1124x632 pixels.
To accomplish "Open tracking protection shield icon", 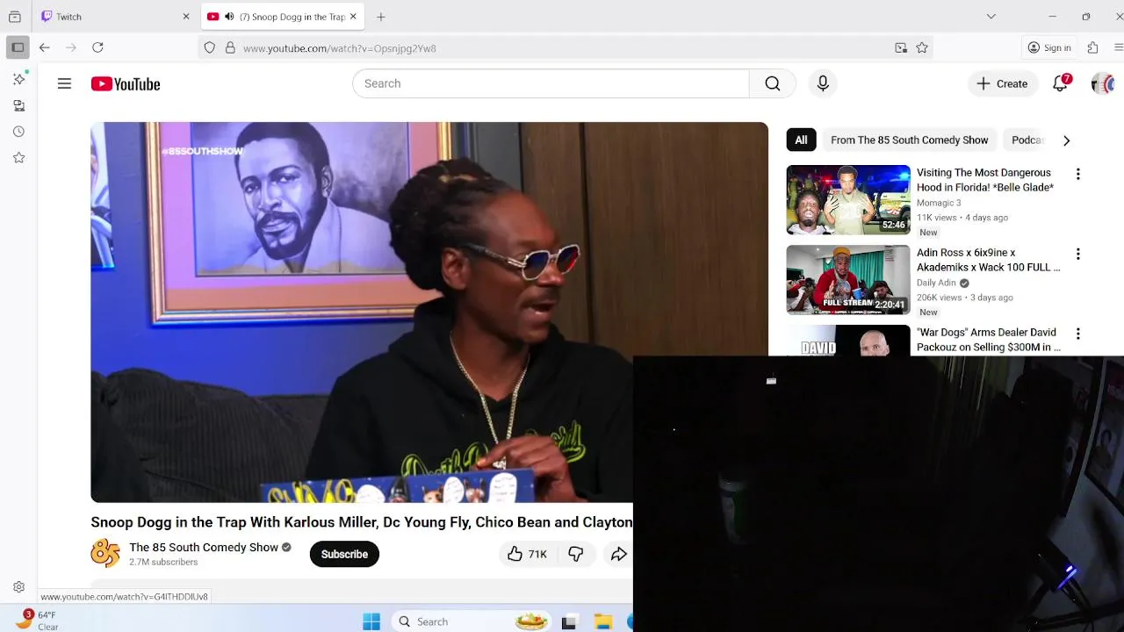I will [209, 48].
